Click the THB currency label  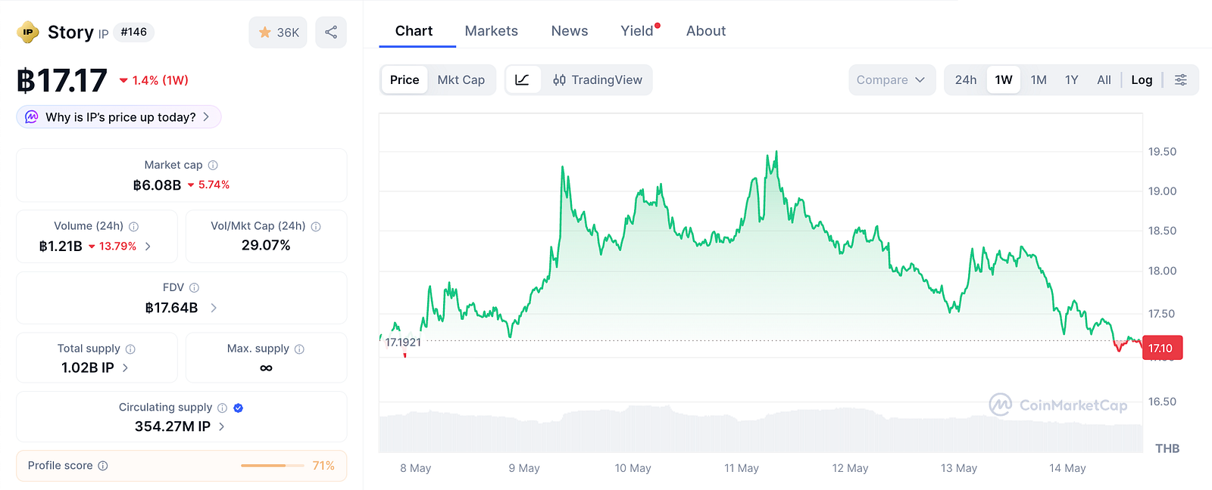1167,448
